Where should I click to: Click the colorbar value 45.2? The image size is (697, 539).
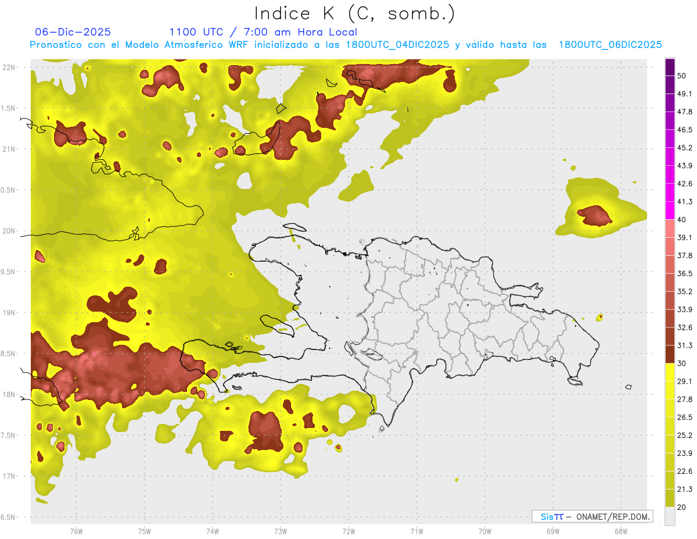click(685, 148)
